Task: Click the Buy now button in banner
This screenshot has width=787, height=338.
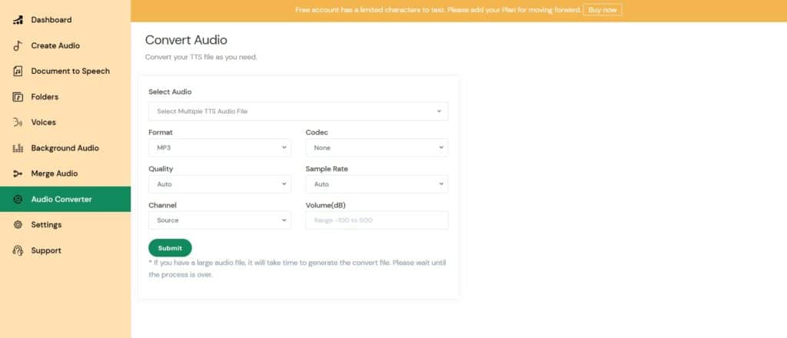Action: pos(603,9)
